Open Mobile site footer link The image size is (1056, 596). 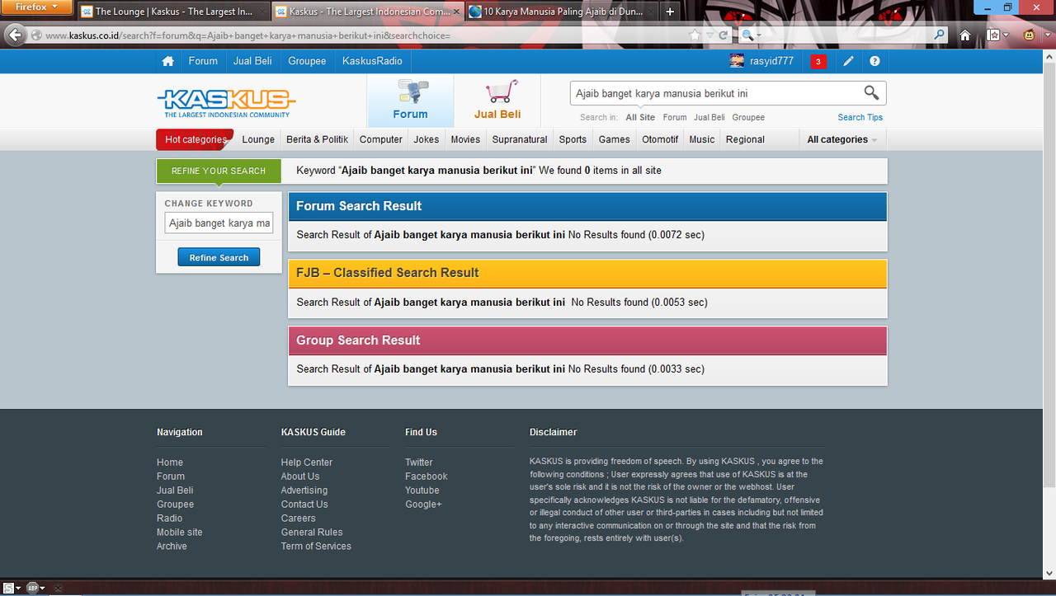pyautogui.click(x=179, y=532)
